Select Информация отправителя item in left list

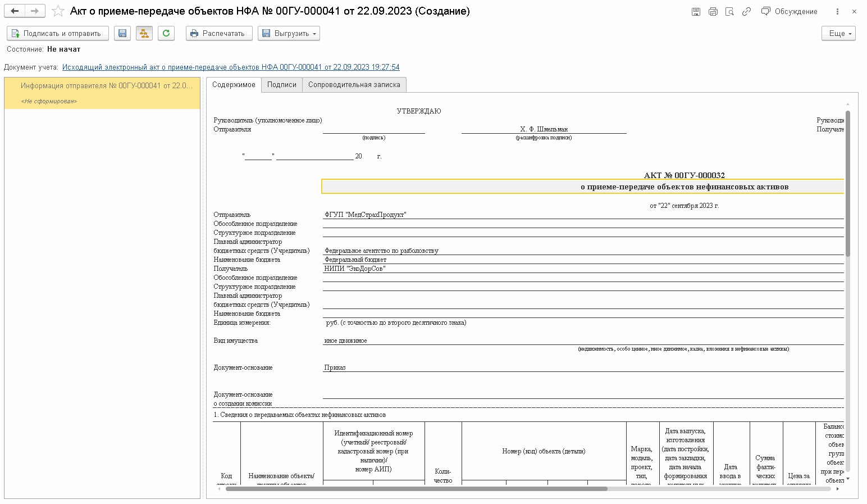point(102,93)
